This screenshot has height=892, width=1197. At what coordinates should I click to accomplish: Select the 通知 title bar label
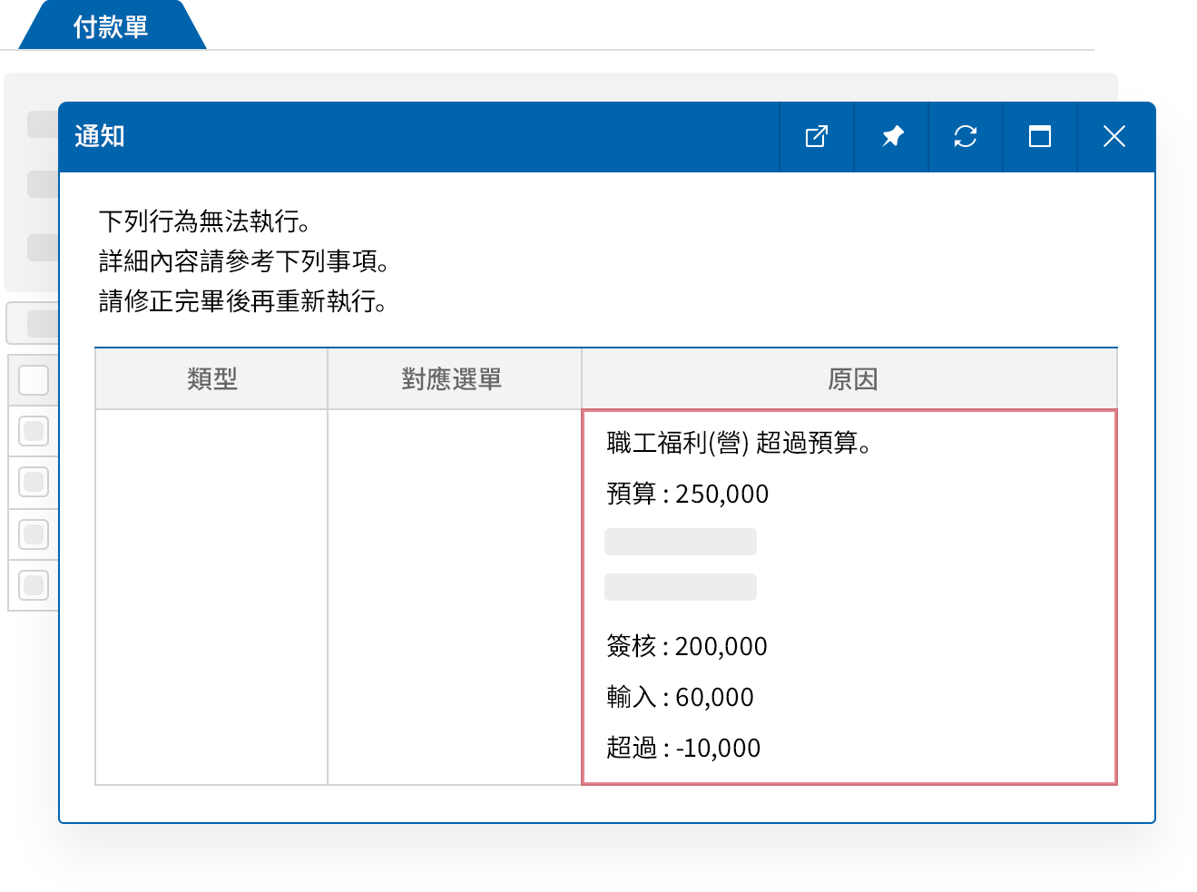tap(100, 136)
